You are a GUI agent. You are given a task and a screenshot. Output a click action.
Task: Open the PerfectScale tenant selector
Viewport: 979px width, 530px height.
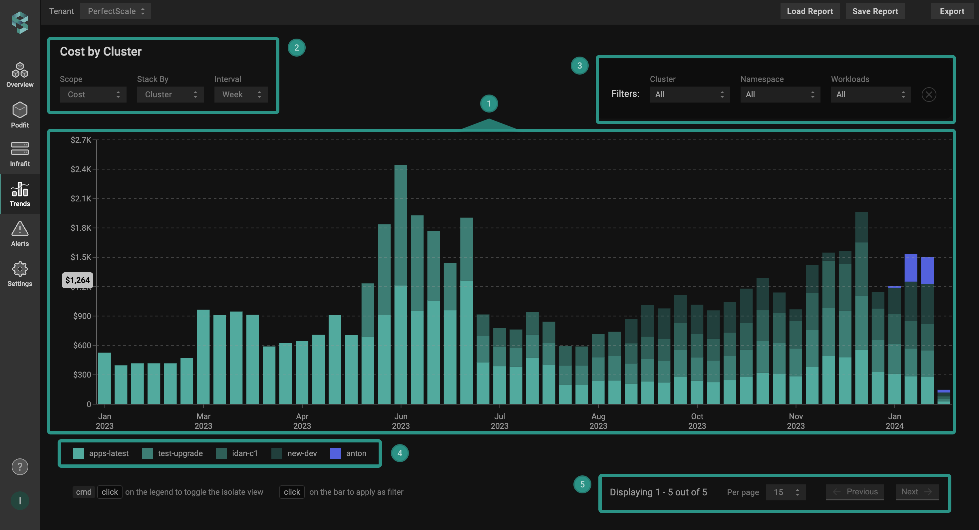click(x=116, y=11)
